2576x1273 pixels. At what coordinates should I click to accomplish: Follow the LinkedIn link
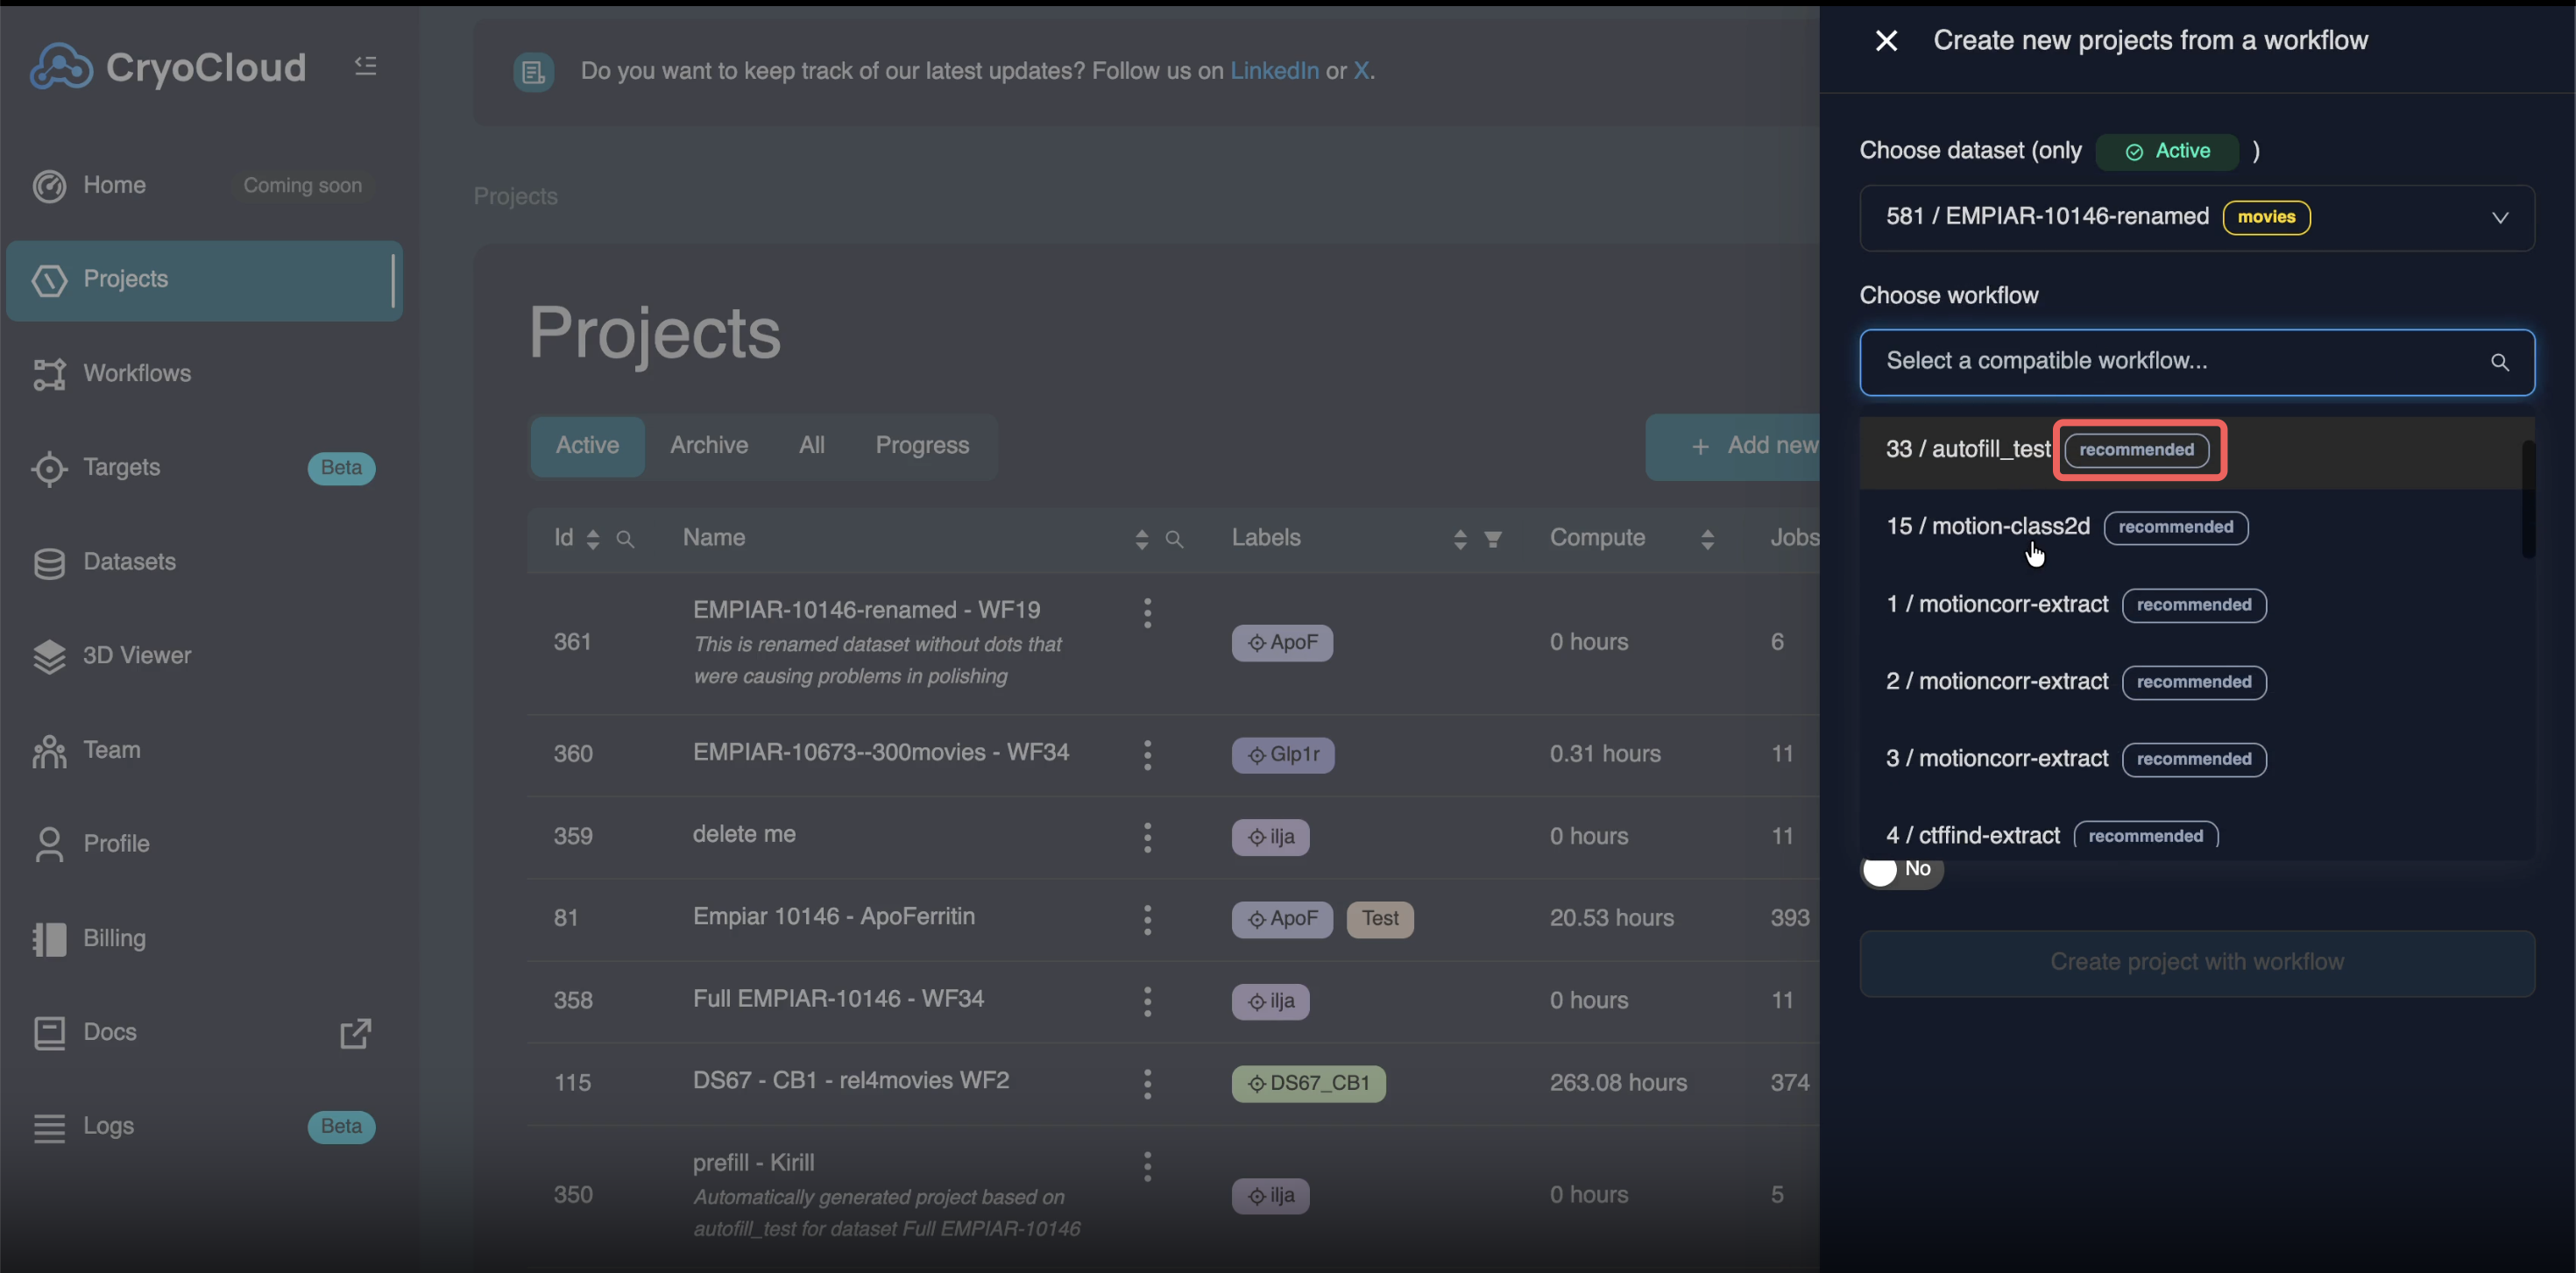click(1273, 71)
